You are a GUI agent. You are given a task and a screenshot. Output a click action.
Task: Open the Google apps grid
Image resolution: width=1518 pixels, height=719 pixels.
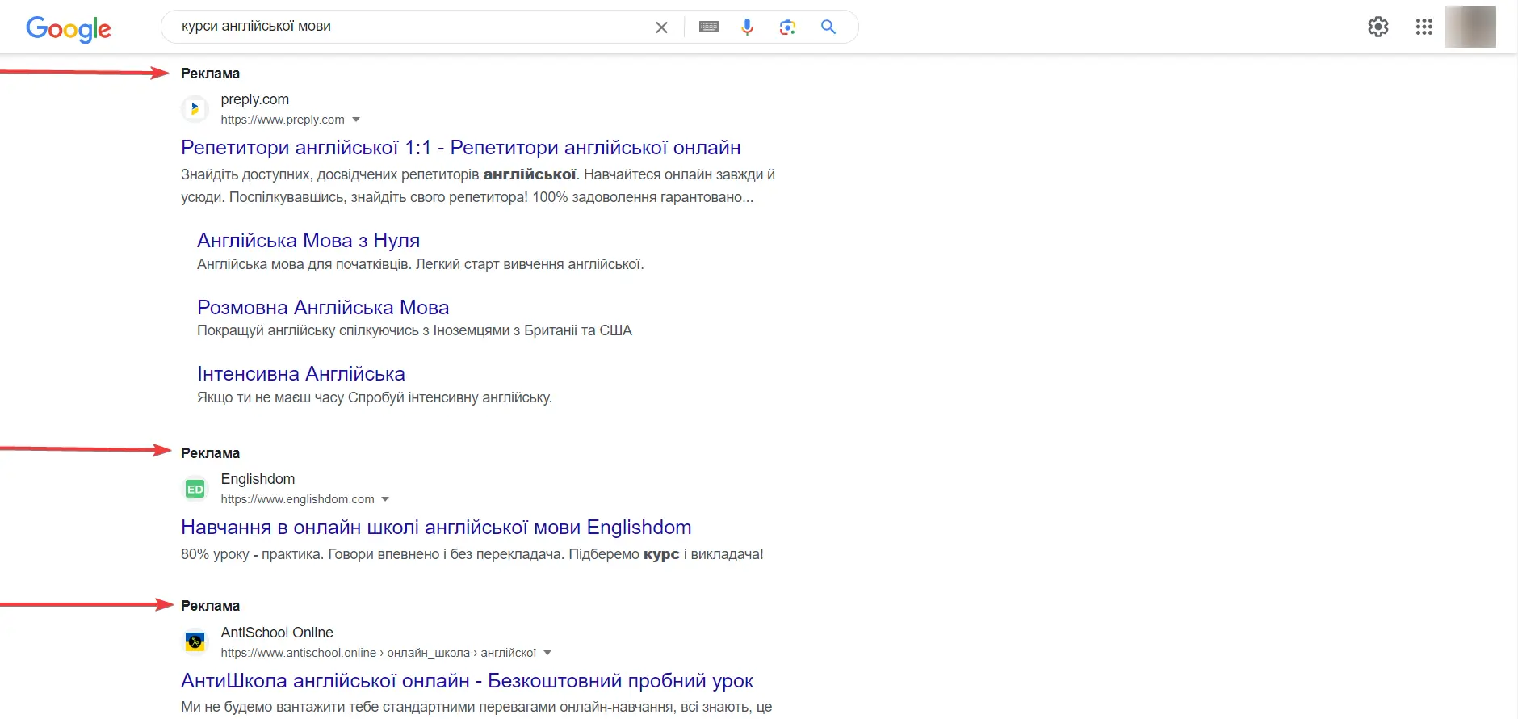1424,27
